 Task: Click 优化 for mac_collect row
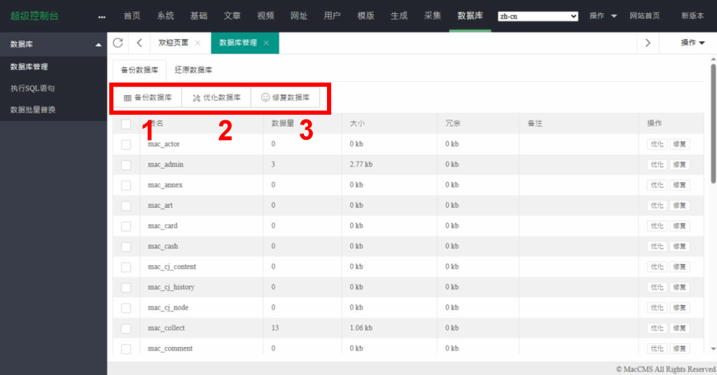pyautogui.click(x=657, y=328)
